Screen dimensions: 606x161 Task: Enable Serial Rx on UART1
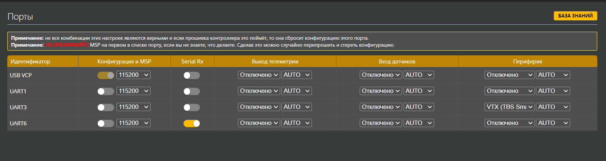(x=192, y=91)
